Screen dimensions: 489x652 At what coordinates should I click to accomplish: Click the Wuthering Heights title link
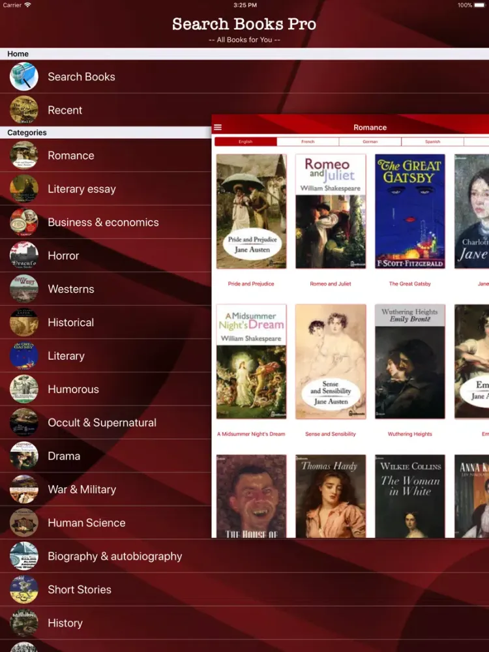click(x=410, y=434)
